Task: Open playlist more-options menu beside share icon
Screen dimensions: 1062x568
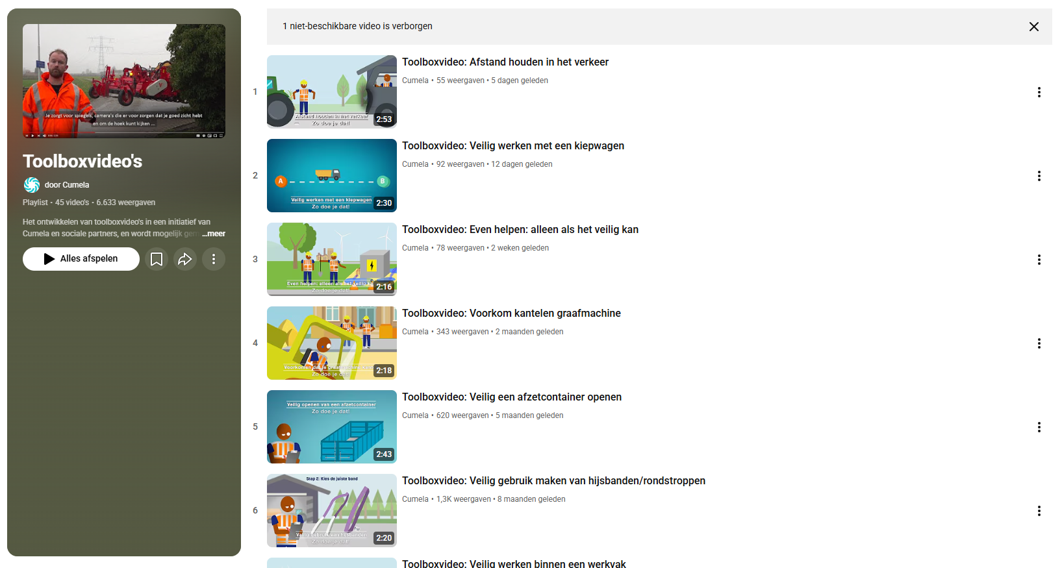Action: [214, 259]
